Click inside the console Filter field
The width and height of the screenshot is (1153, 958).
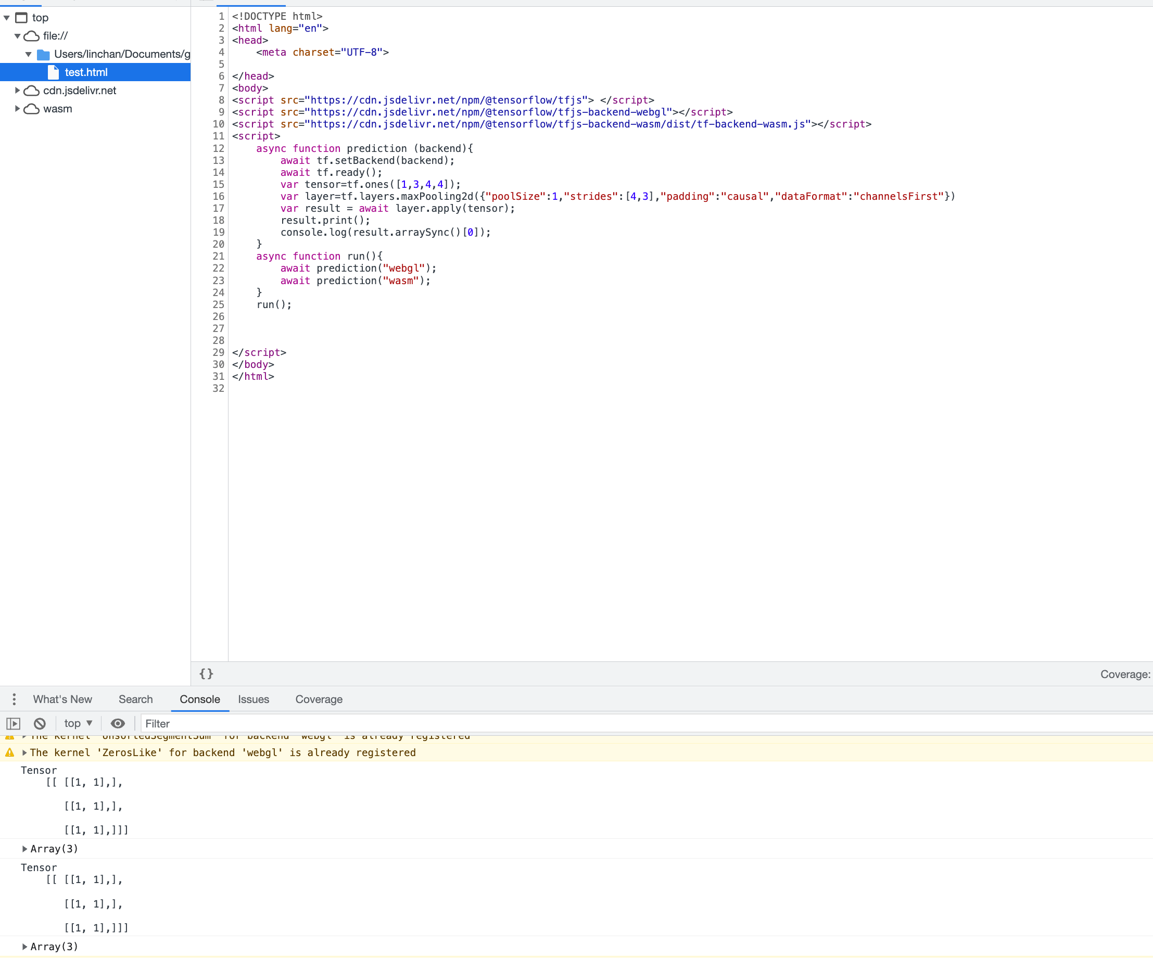point(220,723)
